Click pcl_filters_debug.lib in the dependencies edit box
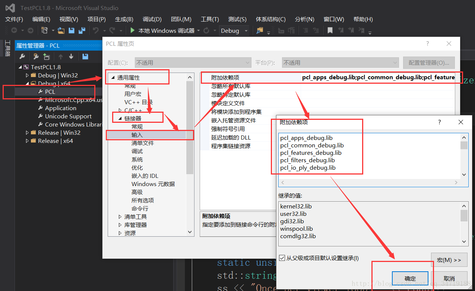This screenshot has height=291, width=475. [x=307, y=160]
